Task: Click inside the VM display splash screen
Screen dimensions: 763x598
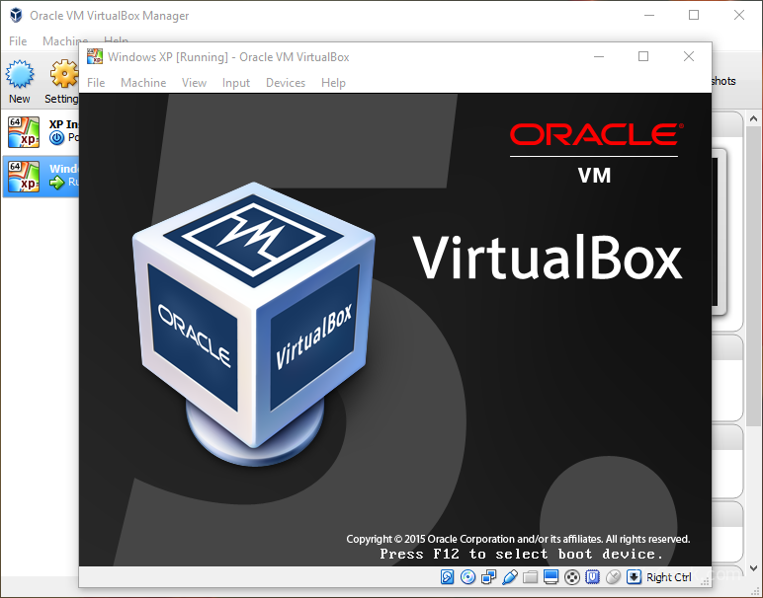Action: click(x=395, y=330)
